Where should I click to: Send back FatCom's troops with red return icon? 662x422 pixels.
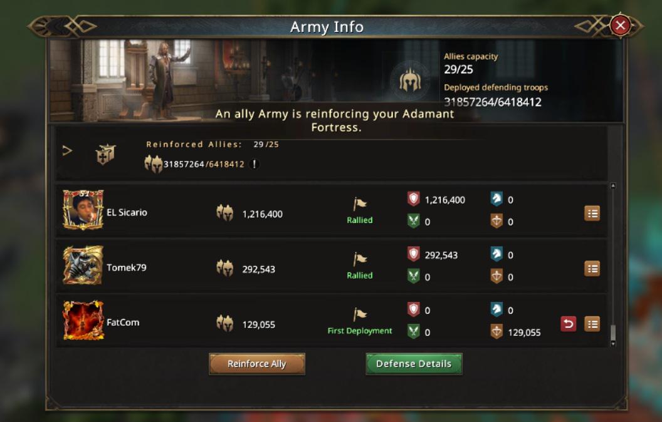(x=568, y=324)
